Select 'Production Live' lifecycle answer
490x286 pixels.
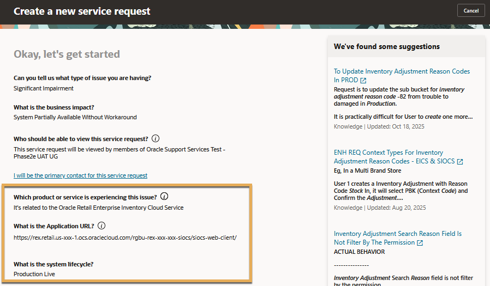pyautogui.click(x=34, y=274)
